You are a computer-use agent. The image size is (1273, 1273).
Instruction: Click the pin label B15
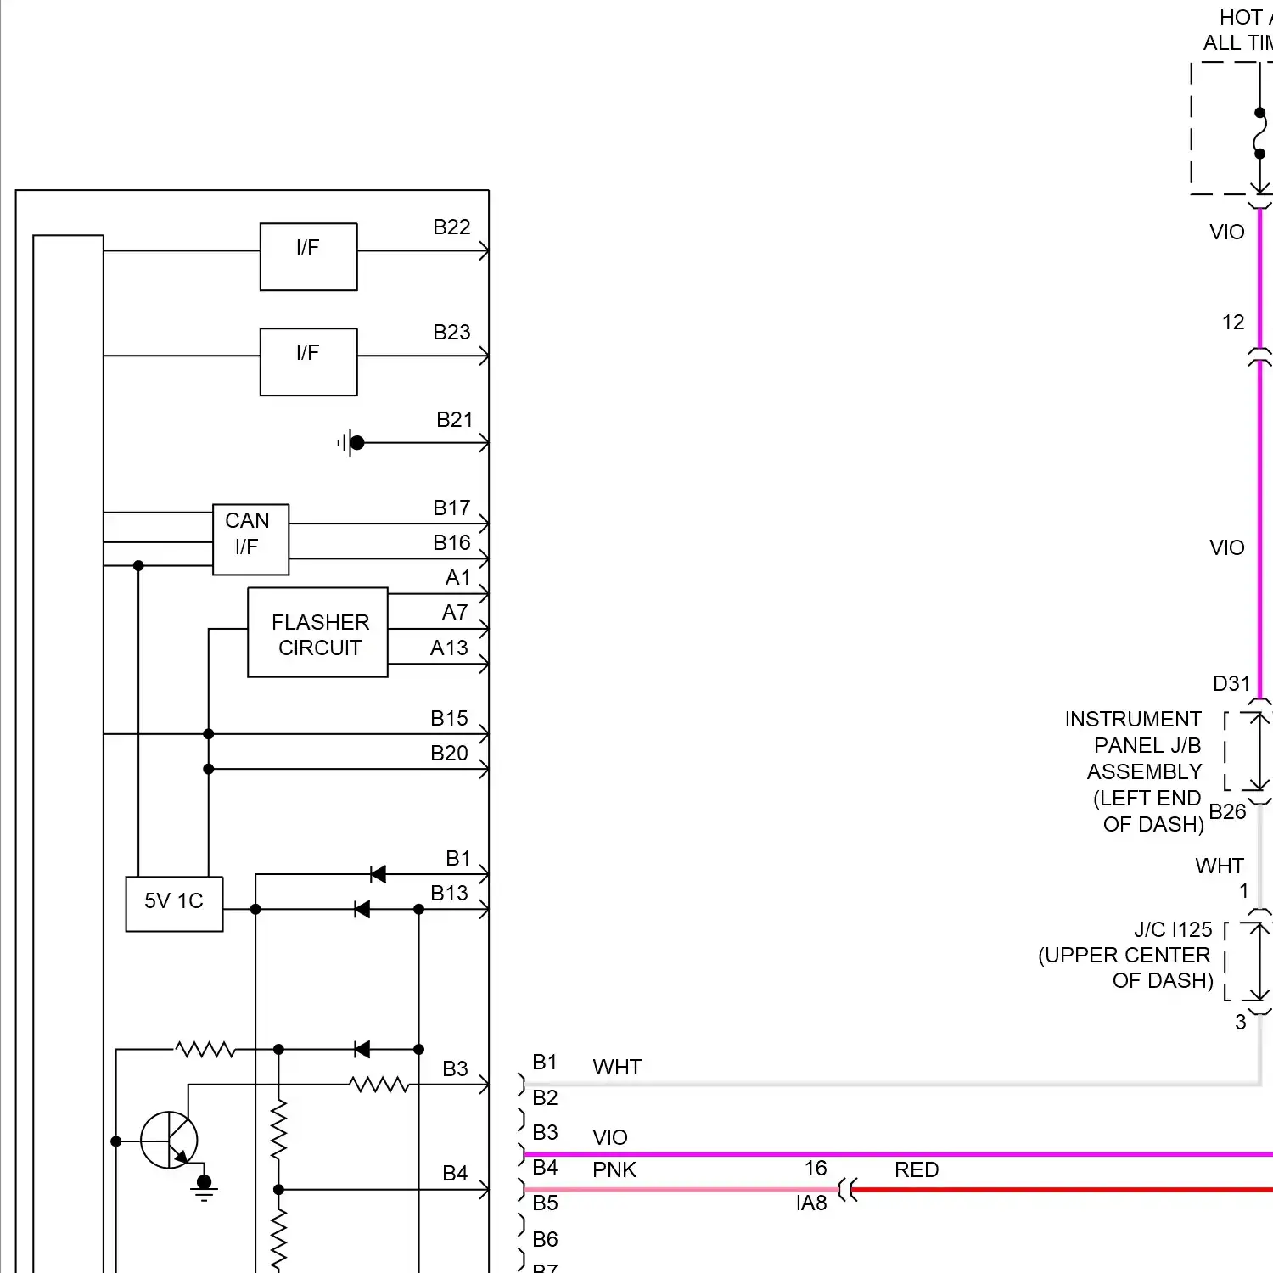tap(449, 718)
